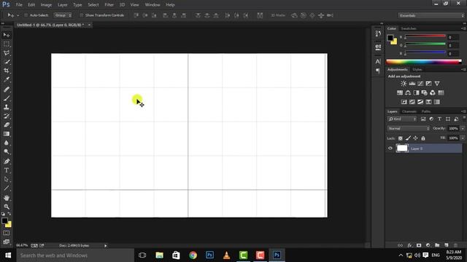Select the Move tool in the toolbox
This screenshot has height=262, width=467.
(7, 35)
